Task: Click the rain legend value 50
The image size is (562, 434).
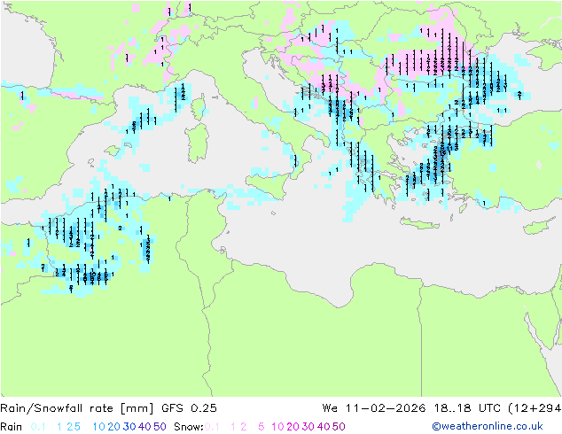Action: point(160,427)
